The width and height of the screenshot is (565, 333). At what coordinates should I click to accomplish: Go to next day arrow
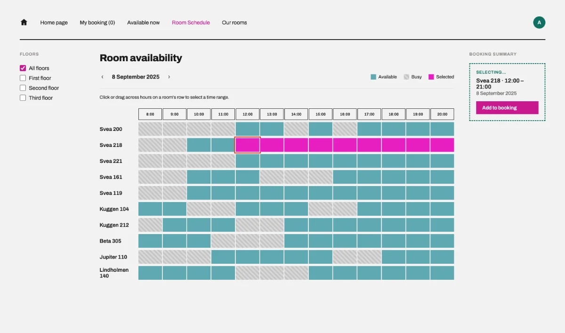pyautogui.click(x=169, y=77)
